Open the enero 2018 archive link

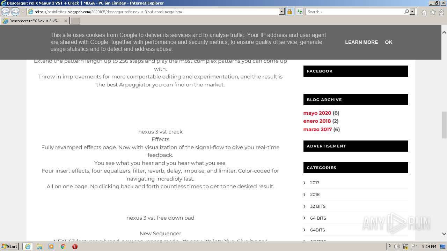pyautogui.click(x=317, y=121)
